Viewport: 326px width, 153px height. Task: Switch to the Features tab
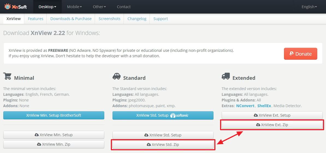click(x=35, y=19)
